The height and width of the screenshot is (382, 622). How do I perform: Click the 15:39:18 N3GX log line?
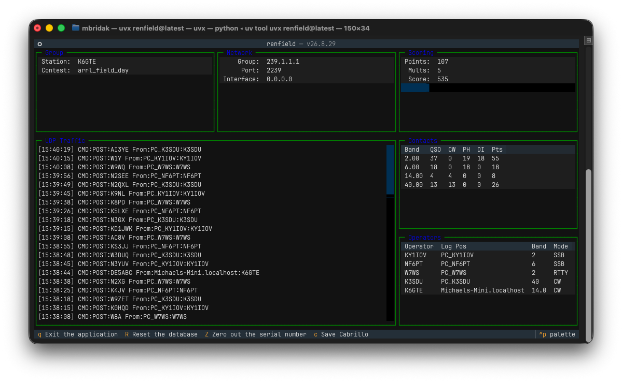[x=118, y=219]
